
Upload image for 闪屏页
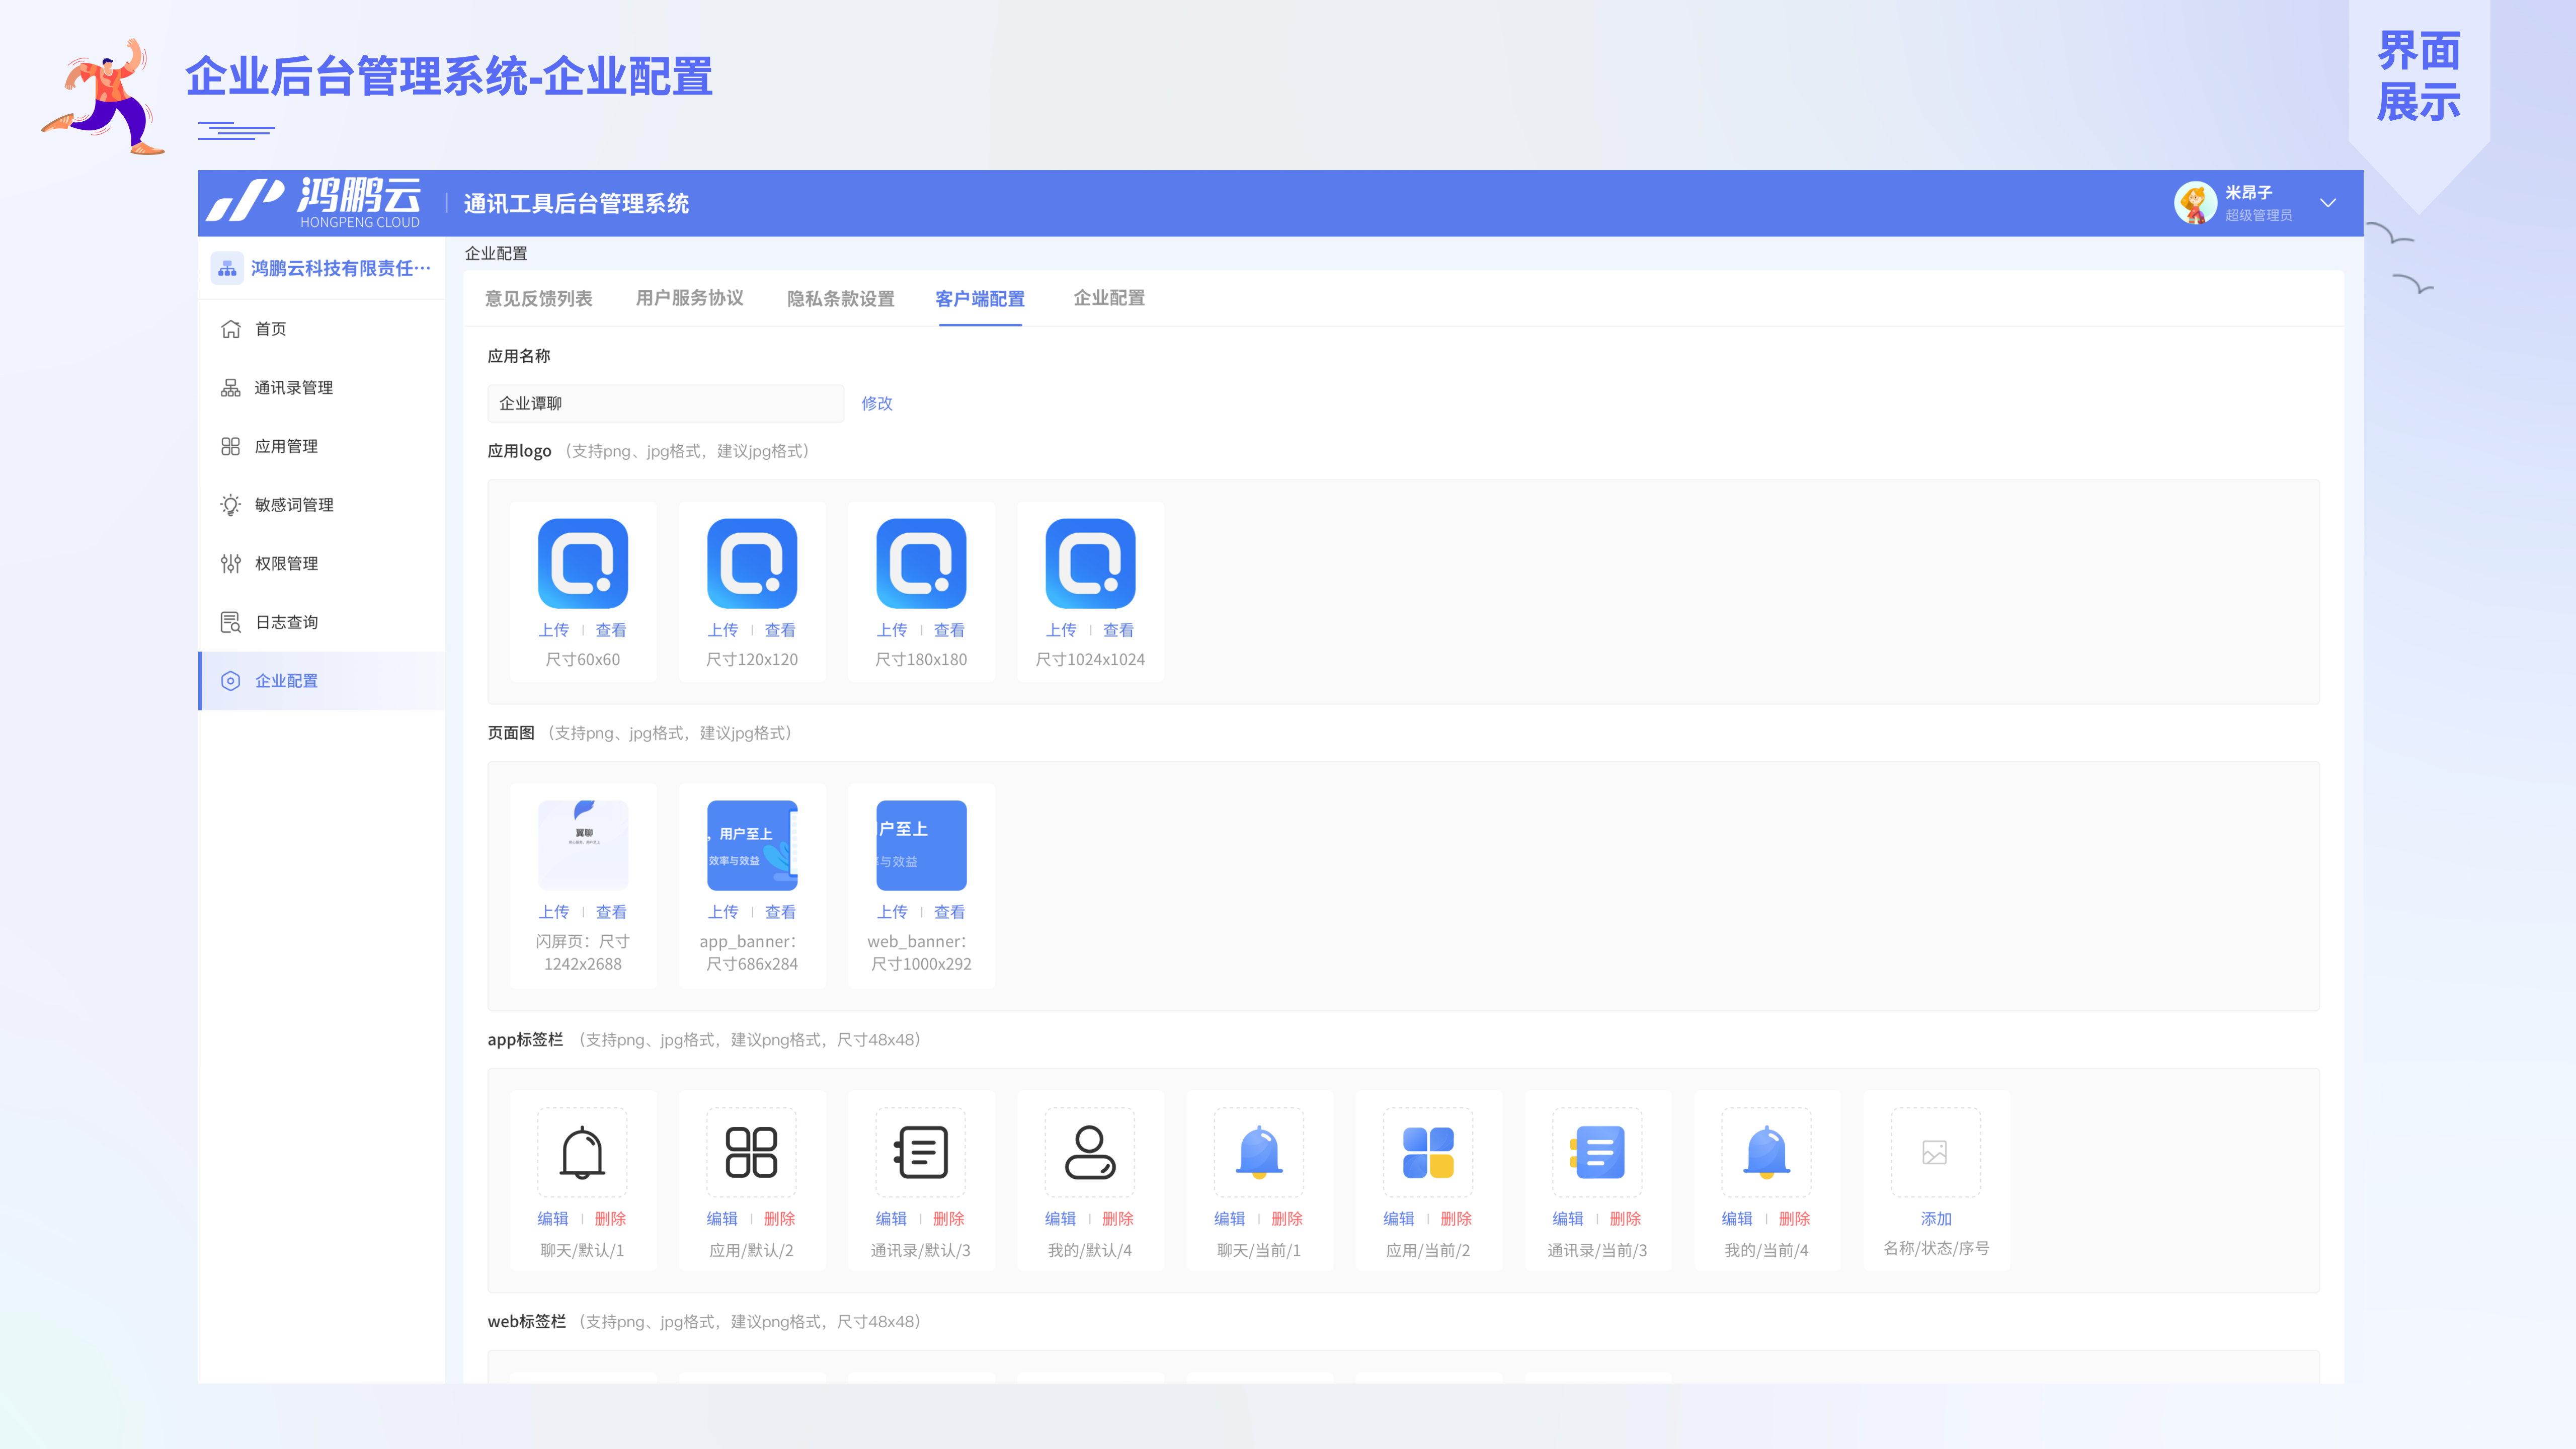click(554, 912)
